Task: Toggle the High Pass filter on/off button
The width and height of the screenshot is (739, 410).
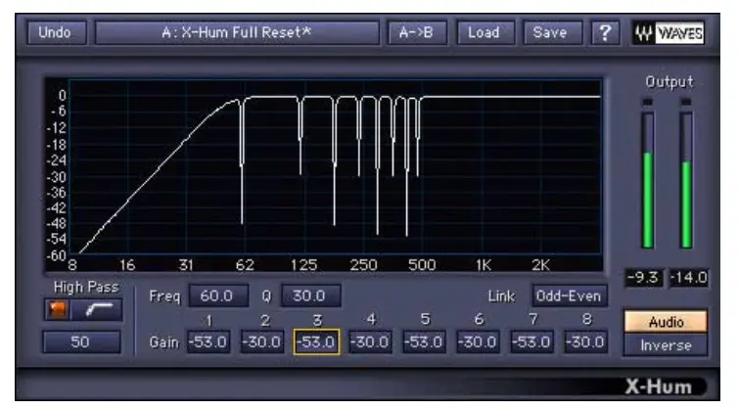Action: coord(57,309)
